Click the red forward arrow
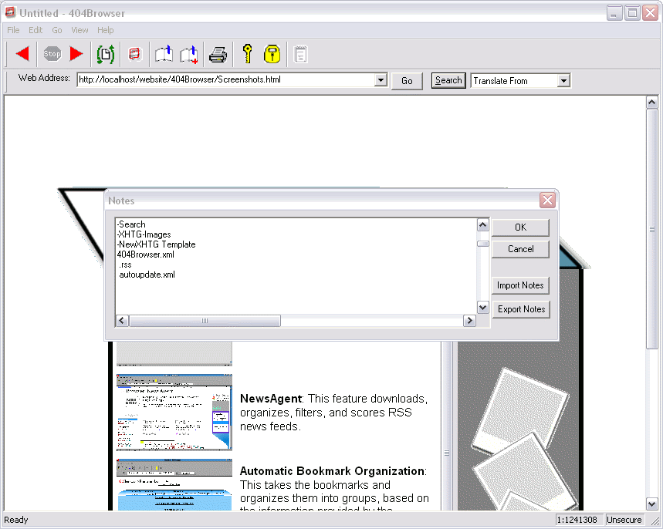 click(x=76, y=54)
